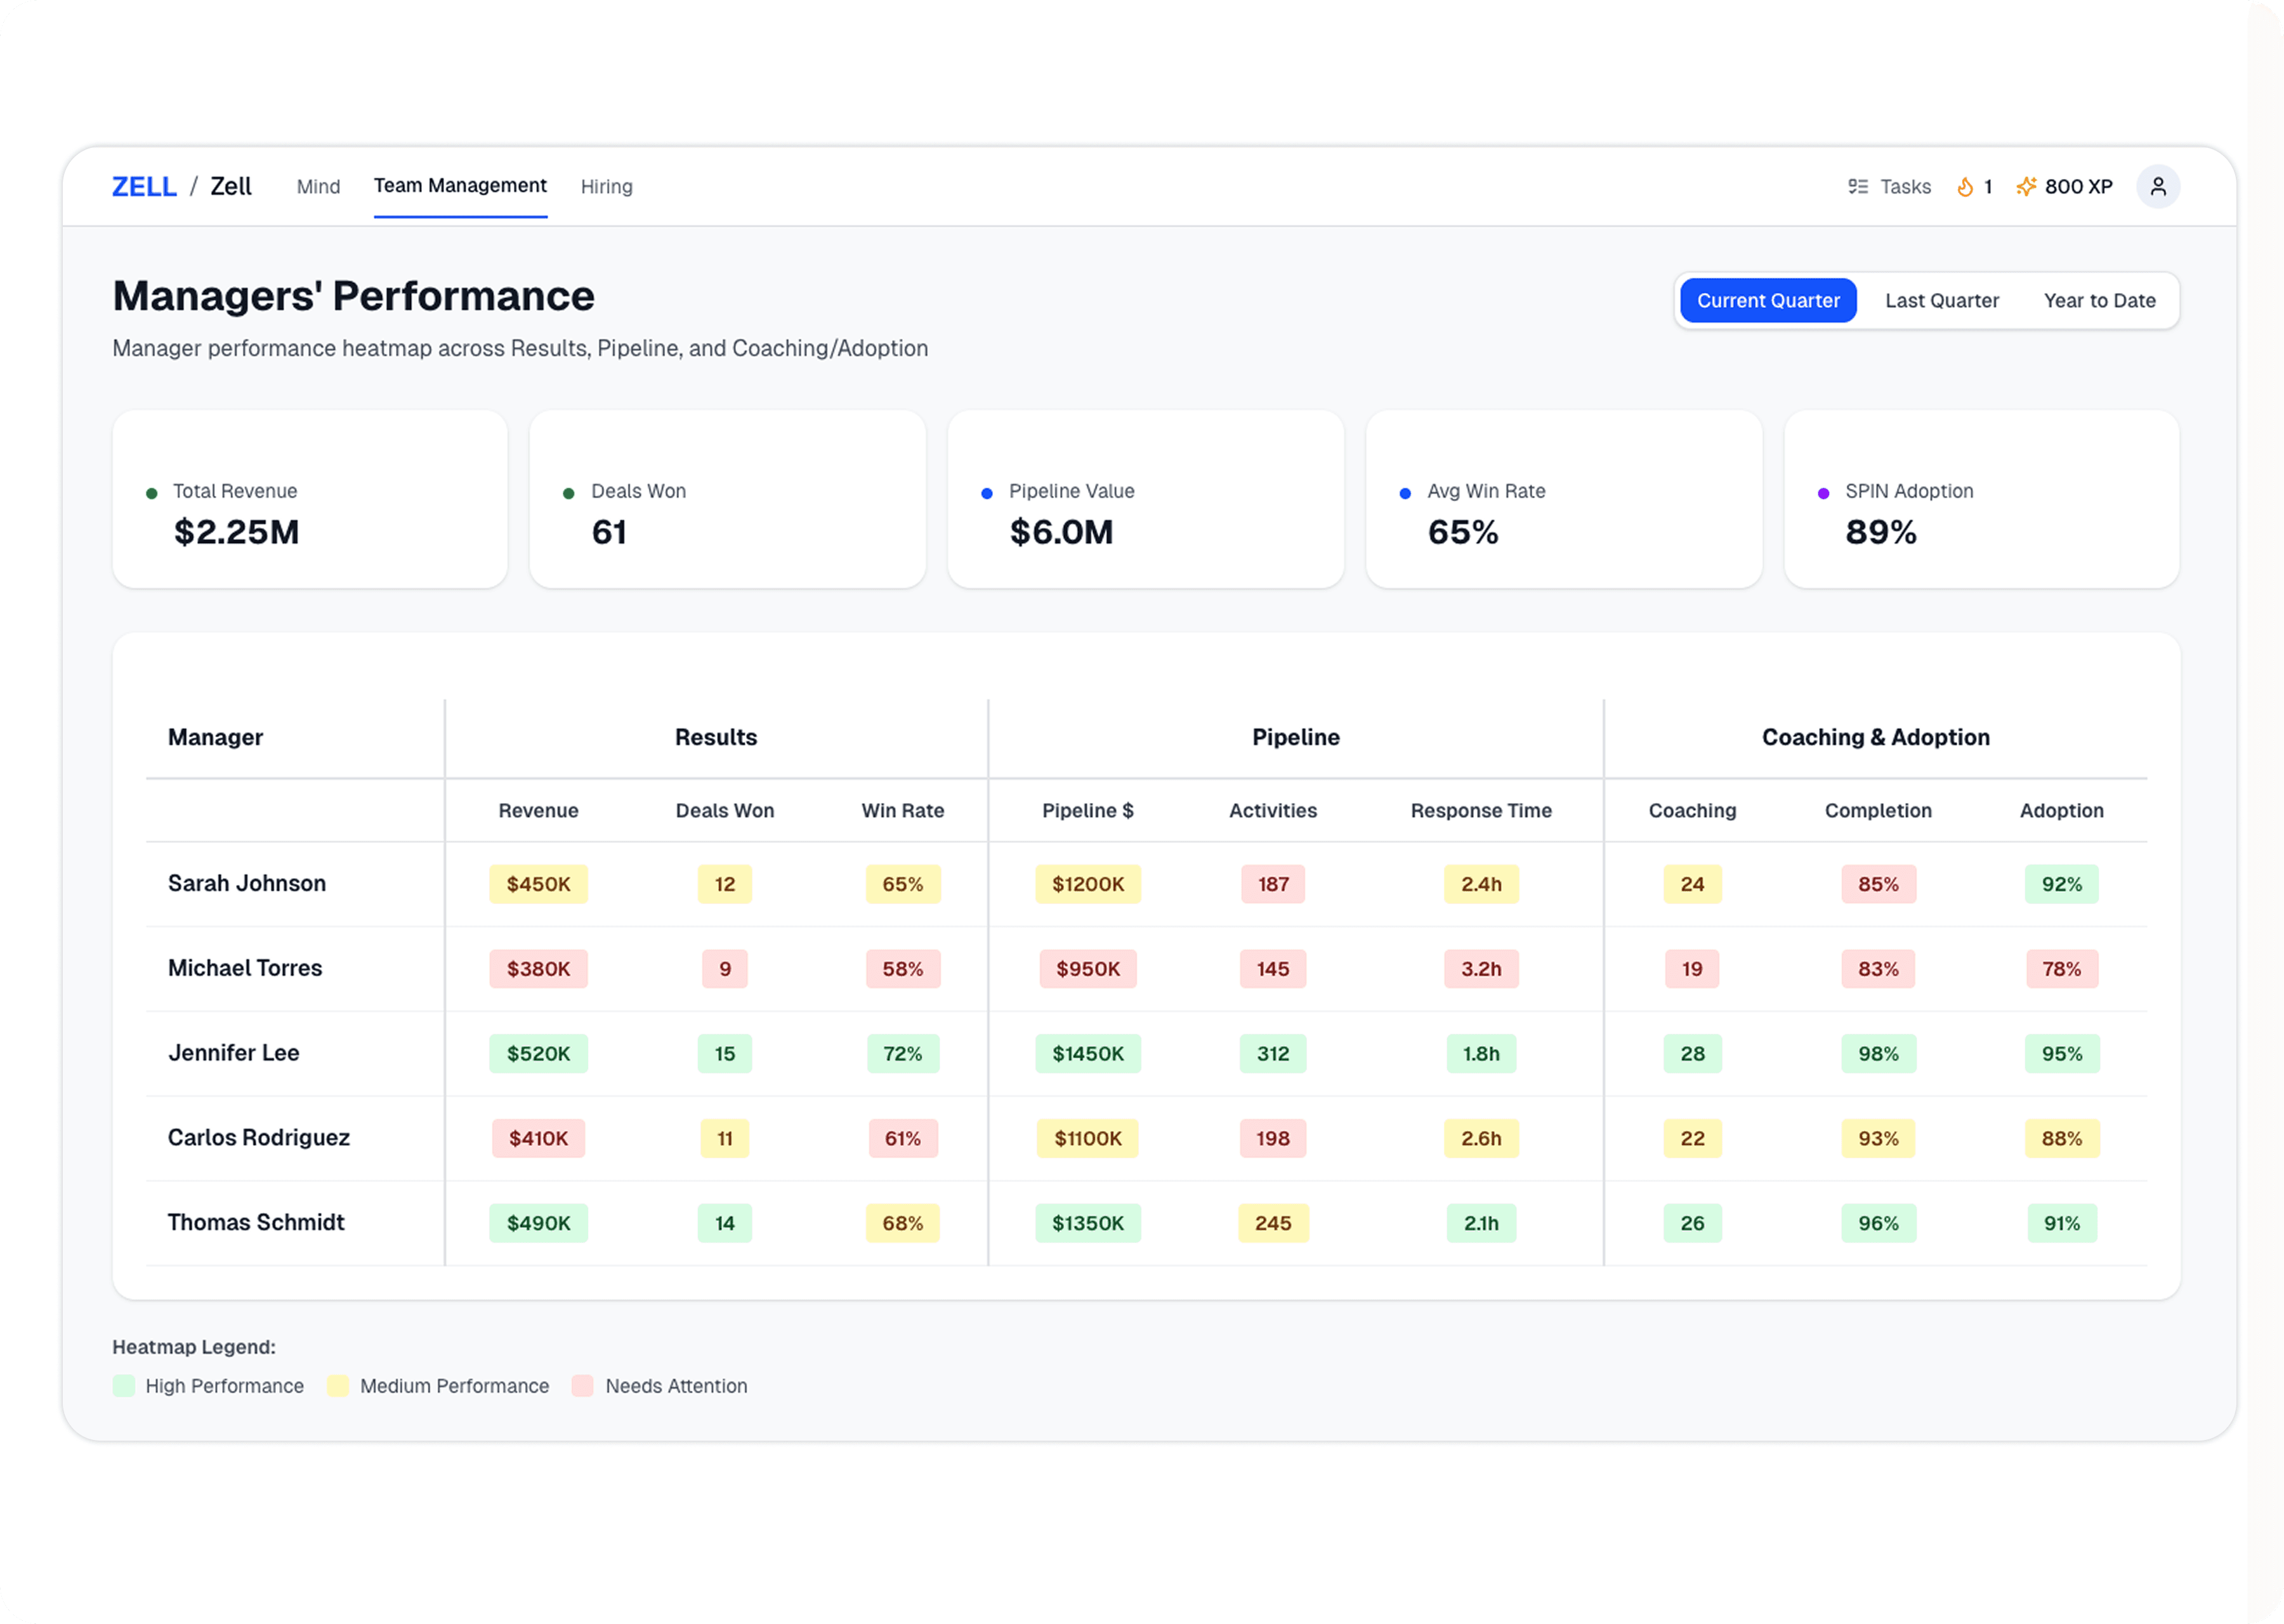The height and width of the screenshot is (1624, 2284).
Task: Open the Total Revenue card
Action: coord(310,499)
